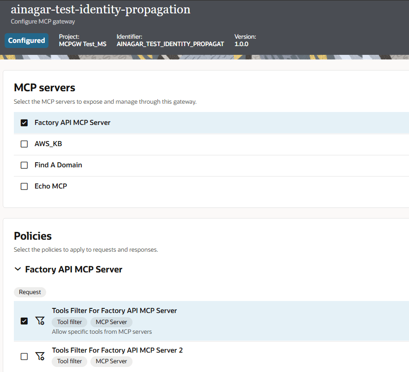Click 'Factory API MCP Server' heading under Policies
The image size is (409, 372).
pos(74,269)
